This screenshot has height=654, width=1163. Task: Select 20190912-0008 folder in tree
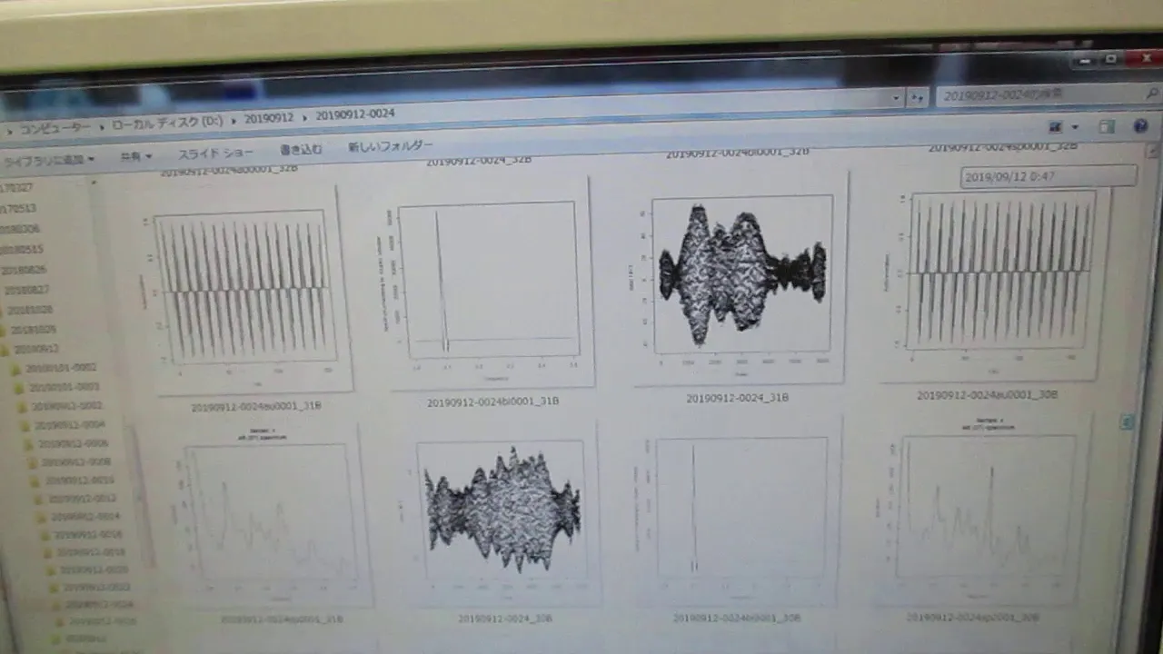(75, 462)
